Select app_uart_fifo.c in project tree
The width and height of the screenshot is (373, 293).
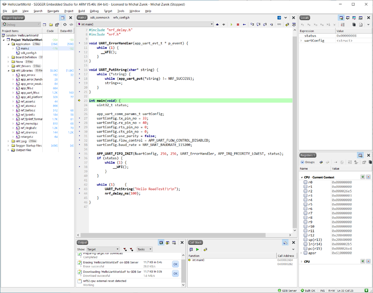(x=30, y=93)
